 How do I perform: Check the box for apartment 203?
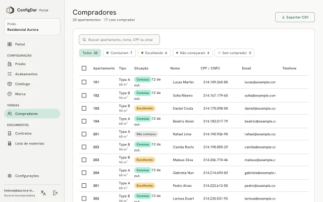pyautogui.click(x=84, y=160)
